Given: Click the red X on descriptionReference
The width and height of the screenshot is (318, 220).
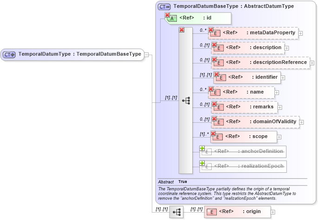Looking at the screenshot, I should click(x=214, y=59).
